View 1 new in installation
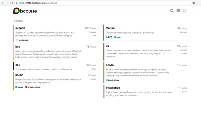This screenshot has width=201, height=116. (x=184, y=92)
